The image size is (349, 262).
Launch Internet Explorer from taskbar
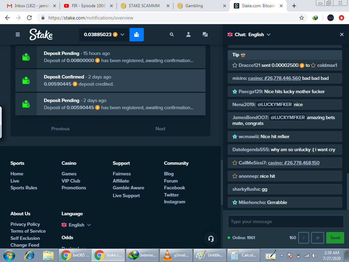(29, 255)
